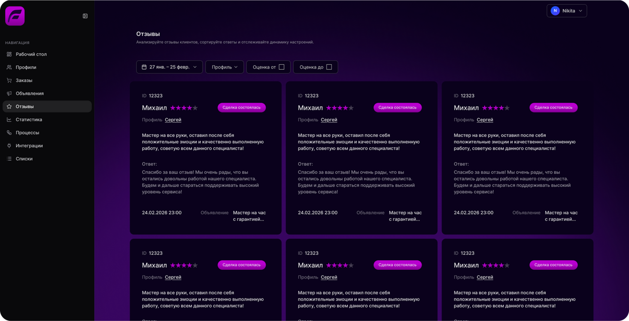629x321 pixels.
Task: Toggle the Оценка от checkbox
Action: pos(282,67)
